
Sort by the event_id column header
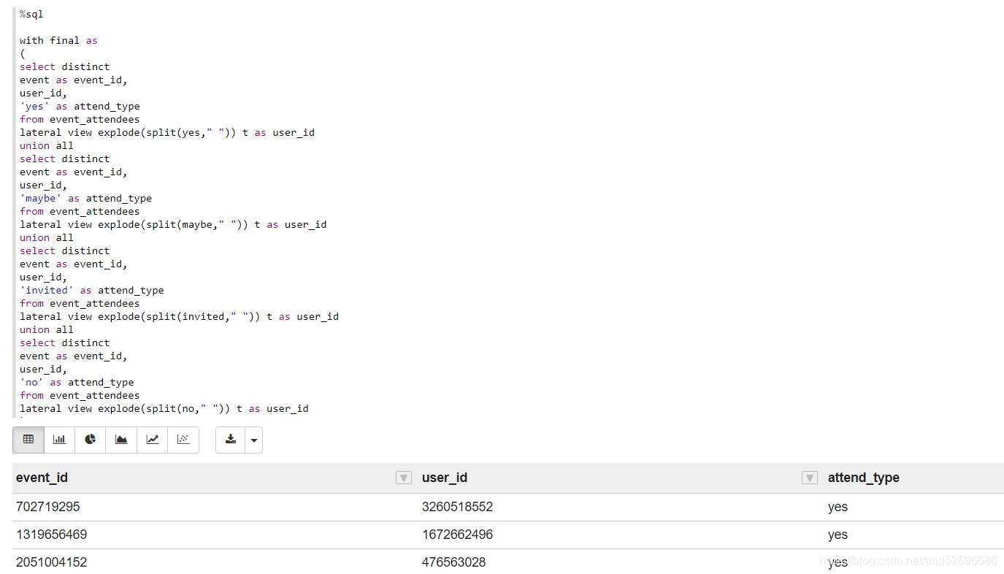coord(42,478)
